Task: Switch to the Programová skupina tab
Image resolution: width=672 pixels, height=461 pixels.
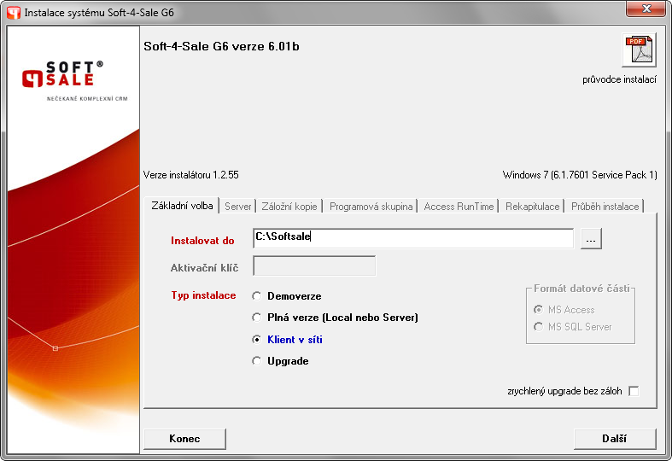Action: pos(371,207)
